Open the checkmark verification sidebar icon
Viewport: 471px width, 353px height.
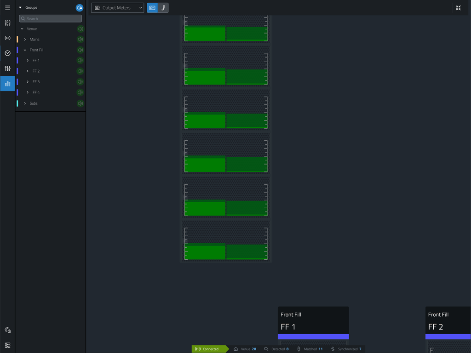[7, 53]
